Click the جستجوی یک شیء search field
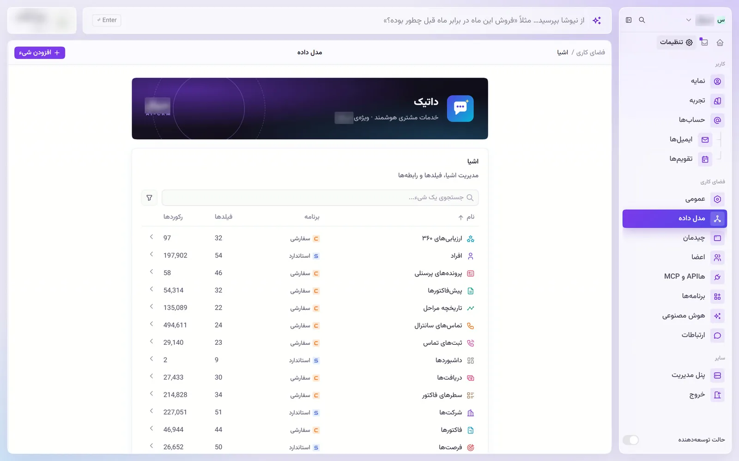 pos(320,198)
